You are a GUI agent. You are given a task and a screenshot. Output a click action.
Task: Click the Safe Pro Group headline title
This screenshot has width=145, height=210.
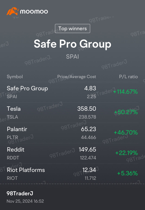point(72,44)
